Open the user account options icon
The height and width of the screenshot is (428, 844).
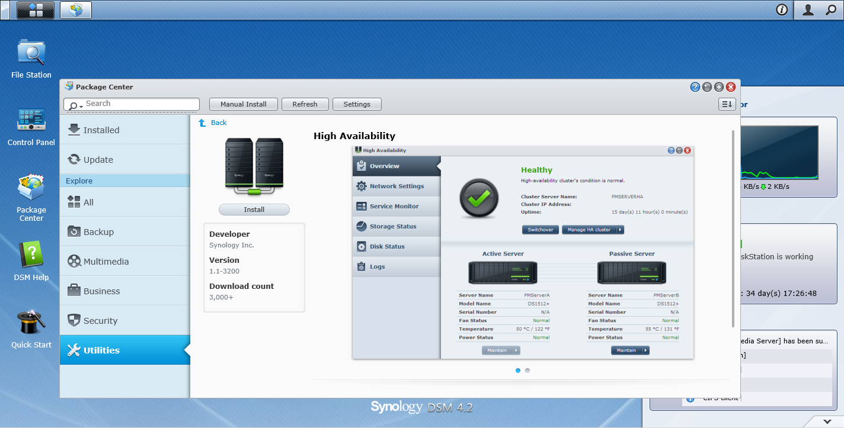pyautogui.click(x=808, y=9)
